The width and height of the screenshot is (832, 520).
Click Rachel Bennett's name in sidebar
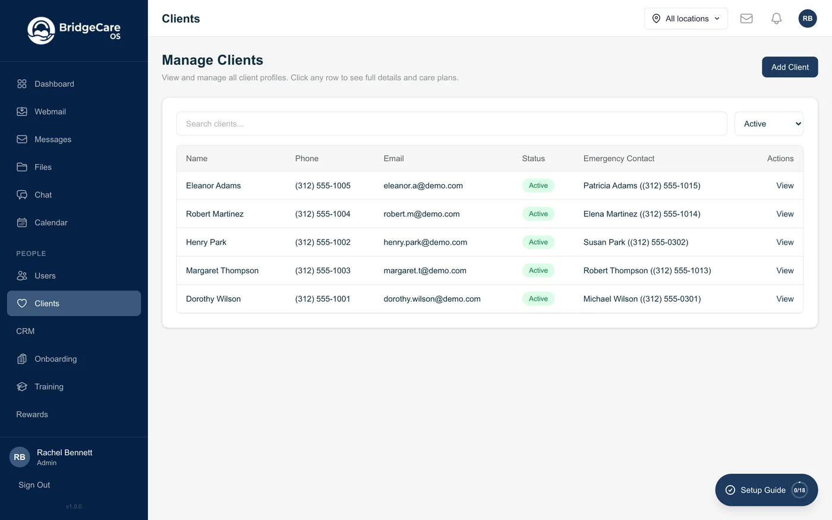click(x=65, y=452)
